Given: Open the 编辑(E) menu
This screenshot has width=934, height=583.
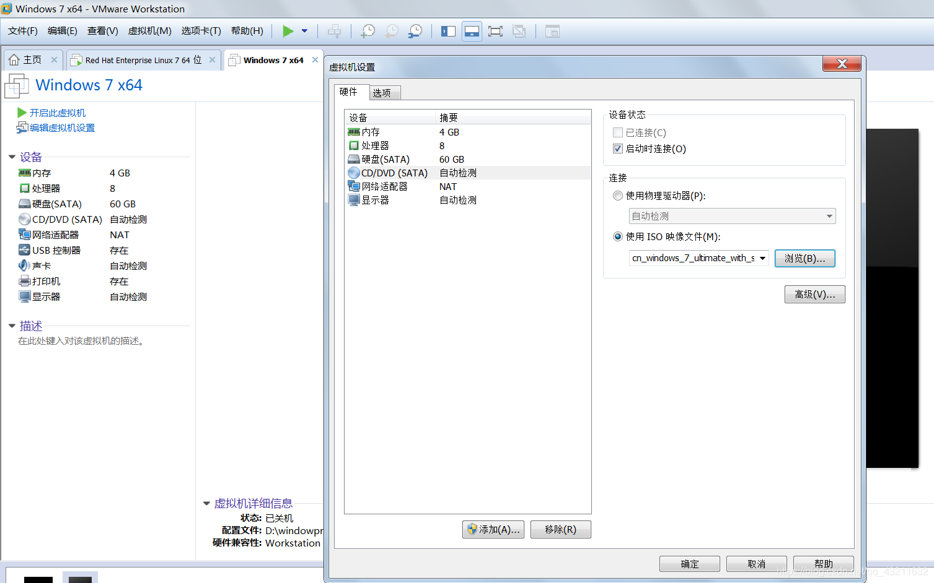Looking at the screenshot, I should 63,31.
